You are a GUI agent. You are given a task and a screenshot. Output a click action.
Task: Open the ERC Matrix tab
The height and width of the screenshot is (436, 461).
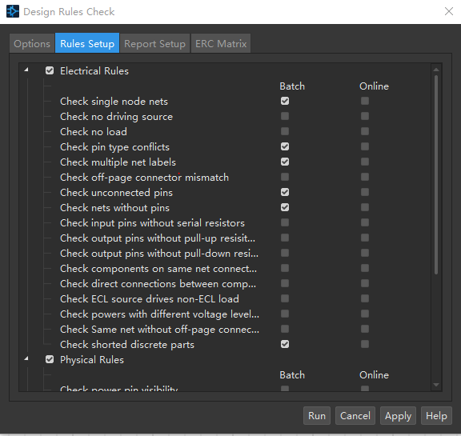pyautogui.click(x=221, y=43)
